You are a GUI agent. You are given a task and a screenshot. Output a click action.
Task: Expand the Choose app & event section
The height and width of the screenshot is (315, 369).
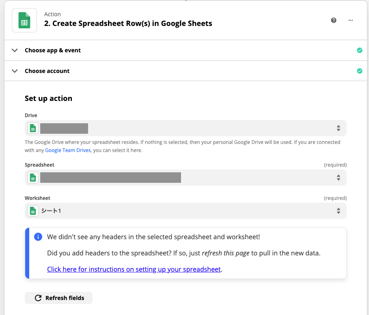[186, 50]
